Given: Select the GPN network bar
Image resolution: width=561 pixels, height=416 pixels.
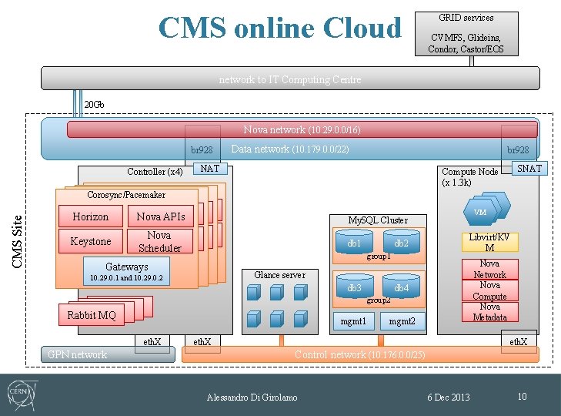Looking at the screenshot, I should [x=108, y=354].
